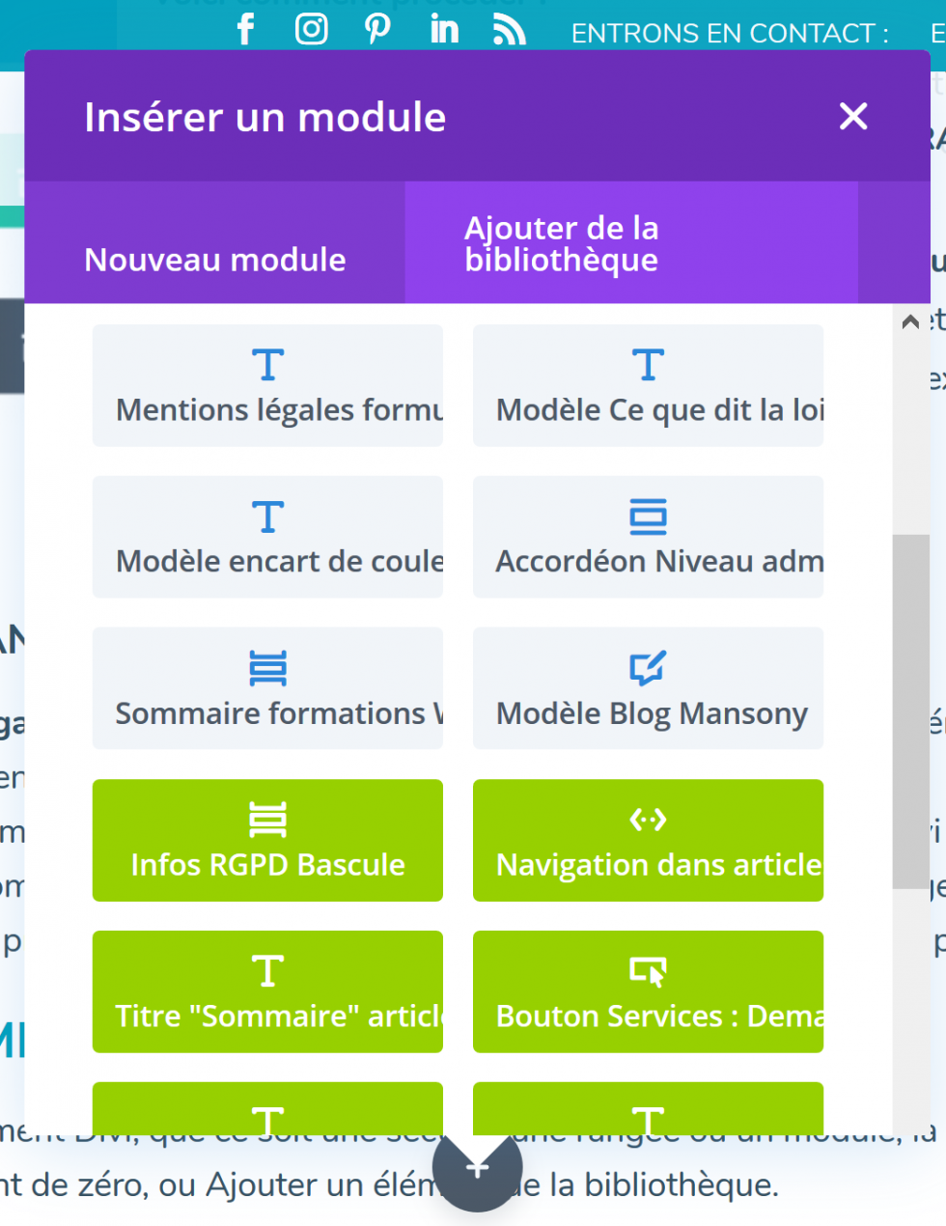Open the Instagram icon in the top bar
Image resolution: width=946 pixels, height=1226 pixels.
click(x=311, y=28)
